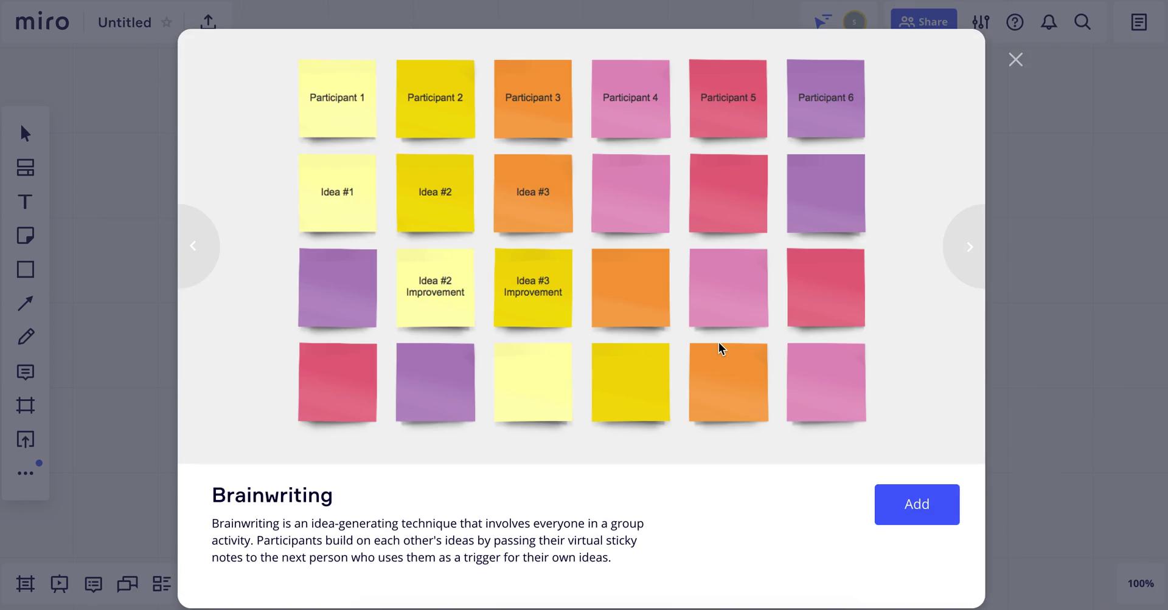This screenshot has height=610, width=1168.
Task: Open more tools ellipsis menu
Action: 25,473
